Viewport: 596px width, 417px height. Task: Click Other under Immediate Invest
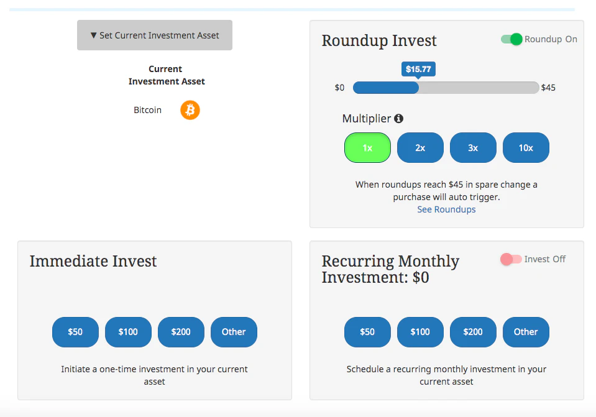(234, 332)
